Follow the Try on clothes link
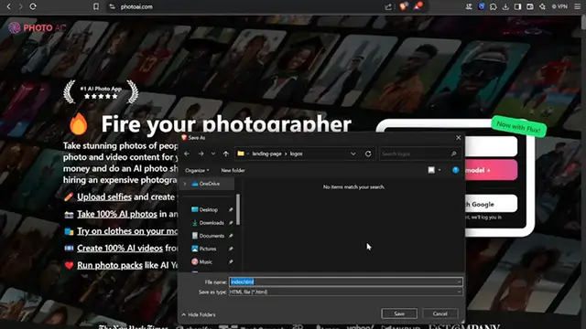 [127, 231]
